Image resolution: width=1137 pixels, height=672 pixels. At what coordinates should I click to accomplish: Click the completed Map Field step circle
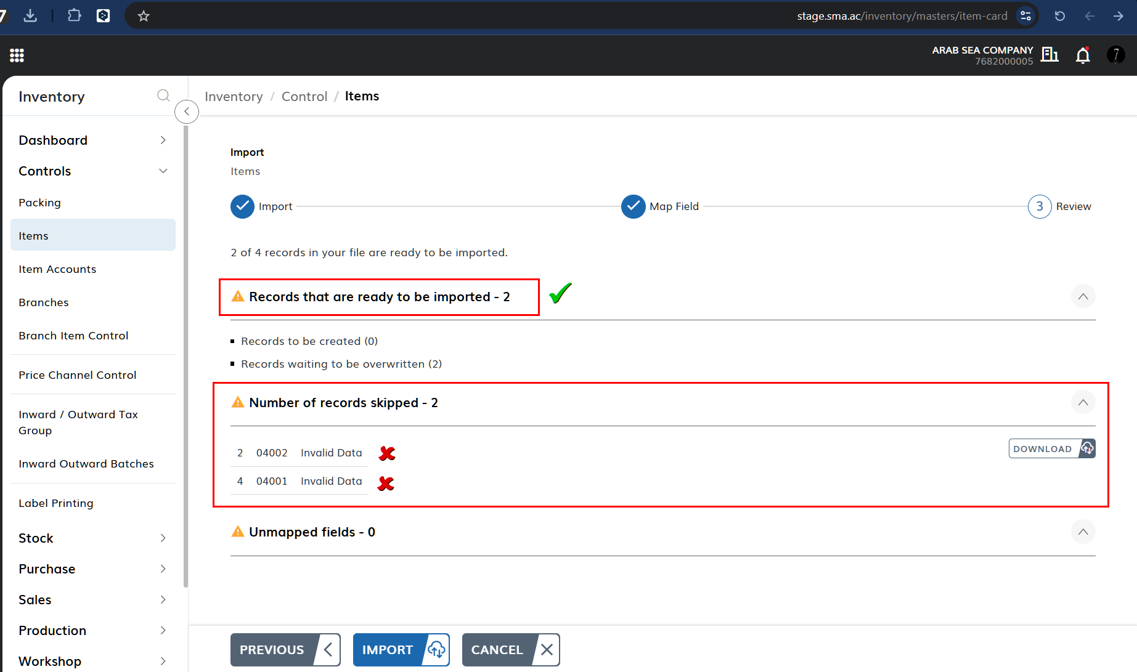click(633, 206)
